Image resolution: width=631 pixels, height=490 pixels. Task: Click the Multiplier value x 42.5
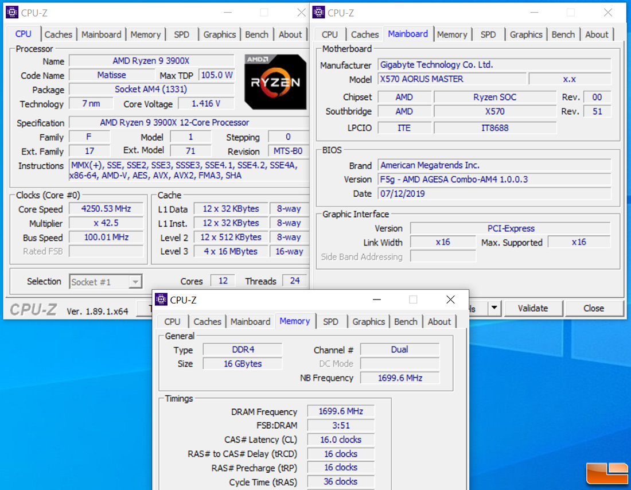(x=106, y=223)
